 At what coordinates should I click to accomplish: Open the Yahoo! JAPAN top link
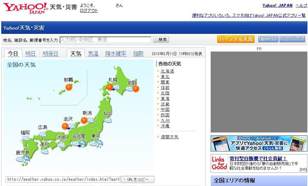(277, 6)
